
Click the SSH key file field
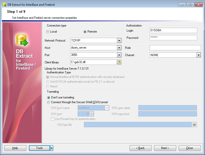pyautogui.click(x=138, y=125)
